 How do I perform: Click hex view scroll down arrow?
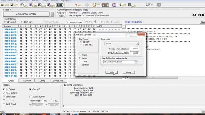[124, 78]
